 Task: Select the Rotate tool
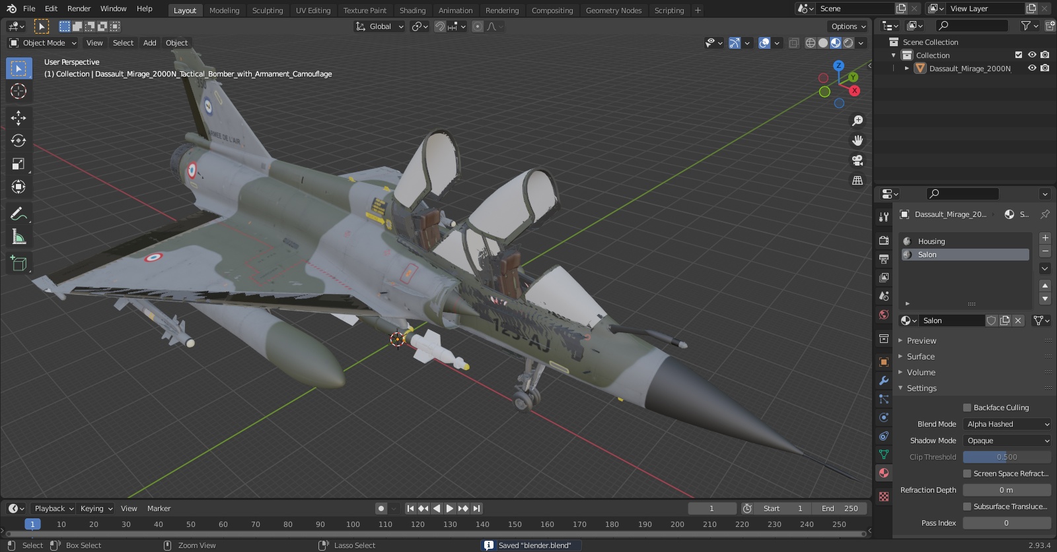click(18, 140)
